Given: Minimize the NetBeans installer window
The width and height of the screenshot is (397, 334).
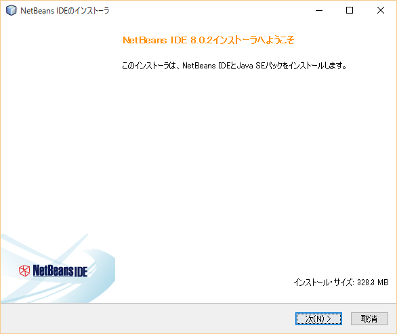Looking at the screenshot, I should click(319, 10).
